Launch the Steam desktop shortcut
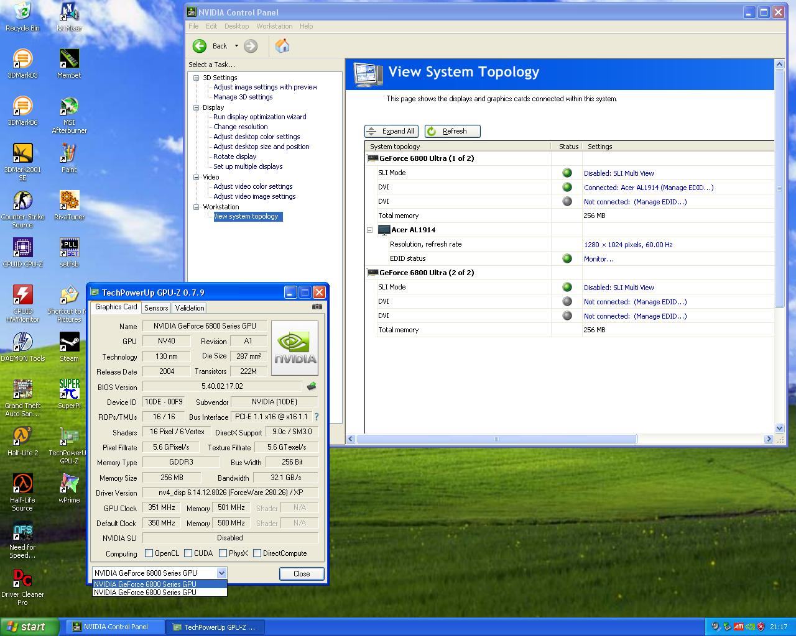 69,347
